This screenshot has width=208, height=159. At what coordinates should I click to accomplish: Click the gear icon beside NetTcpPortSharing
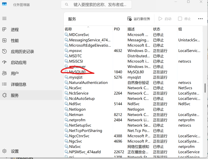(x=67, y=130)
